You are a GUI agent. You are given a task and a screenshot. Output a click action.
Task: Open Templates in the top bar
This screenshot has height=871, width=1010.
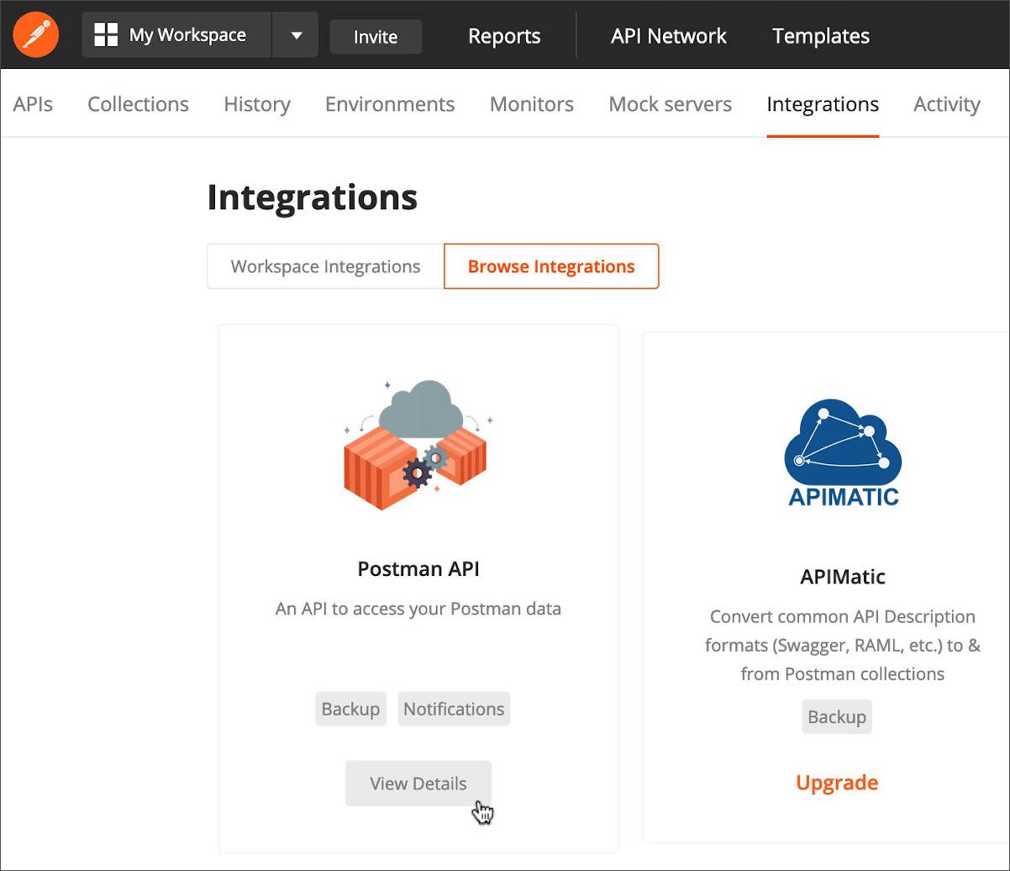pos(821,36)
